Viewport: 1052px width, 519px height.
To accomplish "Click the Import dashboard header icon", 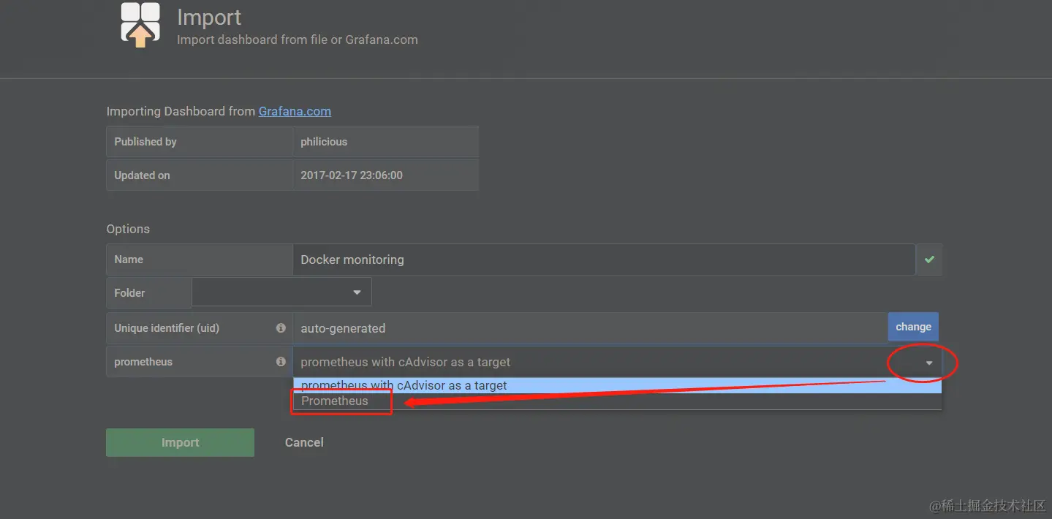I will tap(140, 24).
